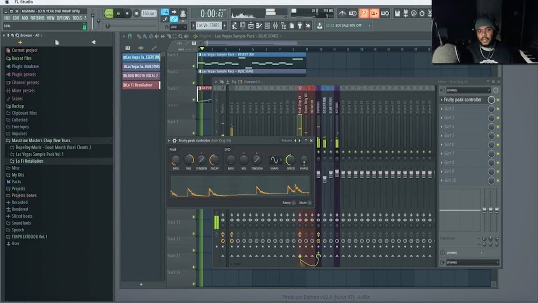Select the LOUD MOUTH VOCAL 2 clip
The image size is (538, 303).
pyautogui.click(x=141, y=76)
